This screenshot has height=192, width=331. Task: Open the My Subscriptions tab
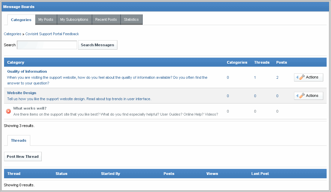(74, 20)
